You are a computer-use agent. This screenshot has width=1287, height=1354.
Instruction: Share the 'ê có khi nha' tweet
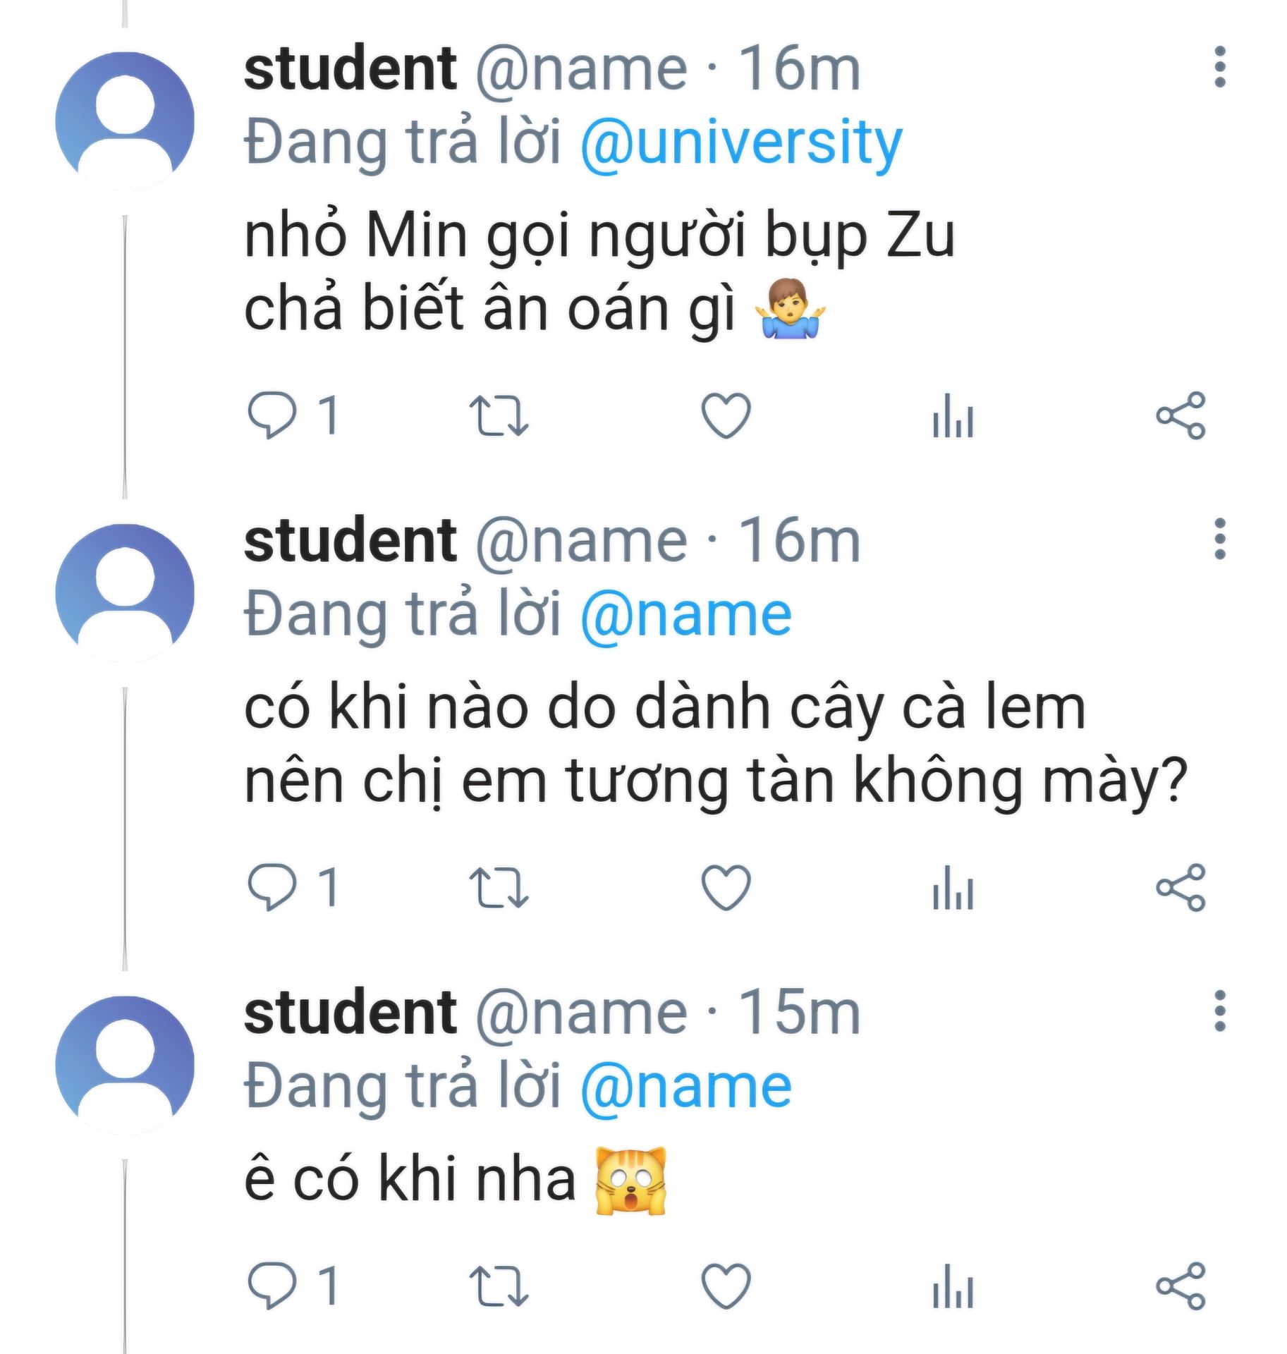coord(1181,1286)
